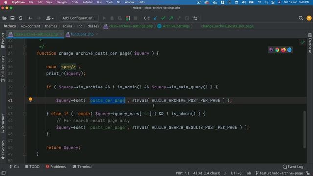This screenshot has width=313, height=176.
Task: Toggle Pull Requests tool window
Action: pyautogui.click(x=3, y=69)
